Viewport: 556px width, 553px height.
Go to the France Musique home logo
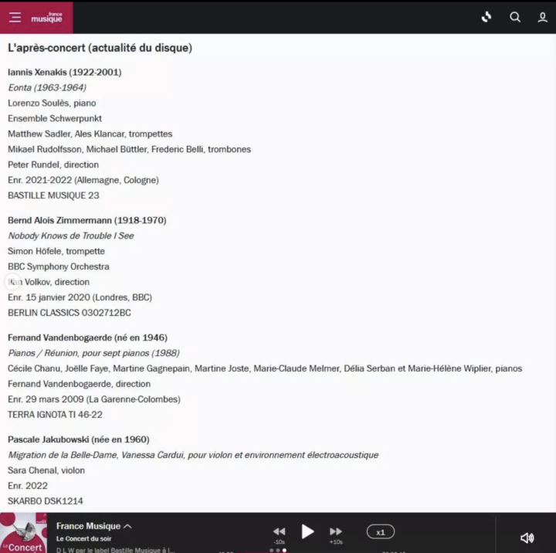coord(46,18)
